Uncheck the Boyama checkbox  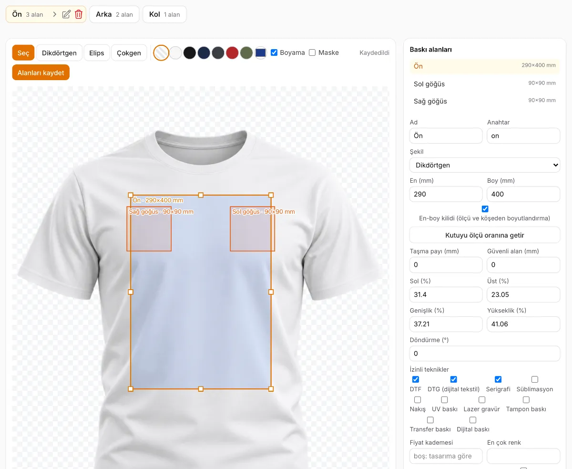click(x=274, y=52)
